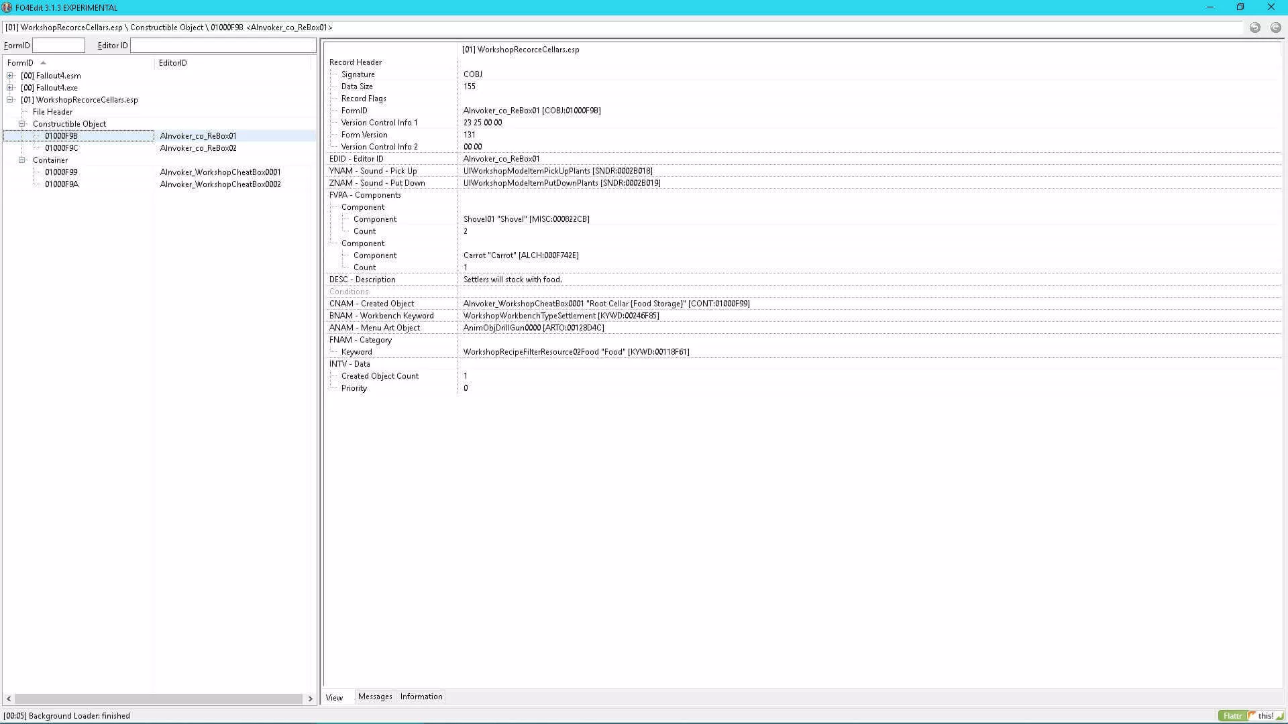Click the 'this!' button in status bar
Image resolution: width=1288 pixels, height=724 pixels.
(x=1265, y=715)
